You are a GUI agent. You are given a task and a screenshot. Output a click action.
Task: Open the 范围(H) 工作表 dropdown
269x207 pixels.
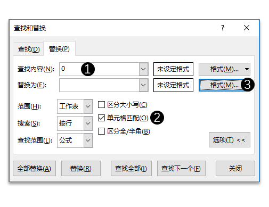click(x=88, y=106)
